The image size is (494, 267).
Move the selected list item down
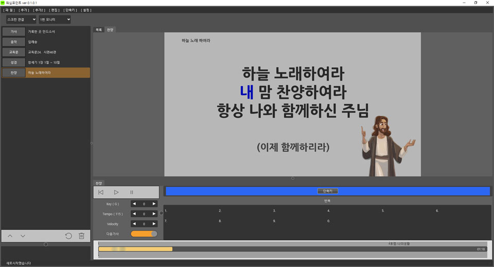(23, 236)
